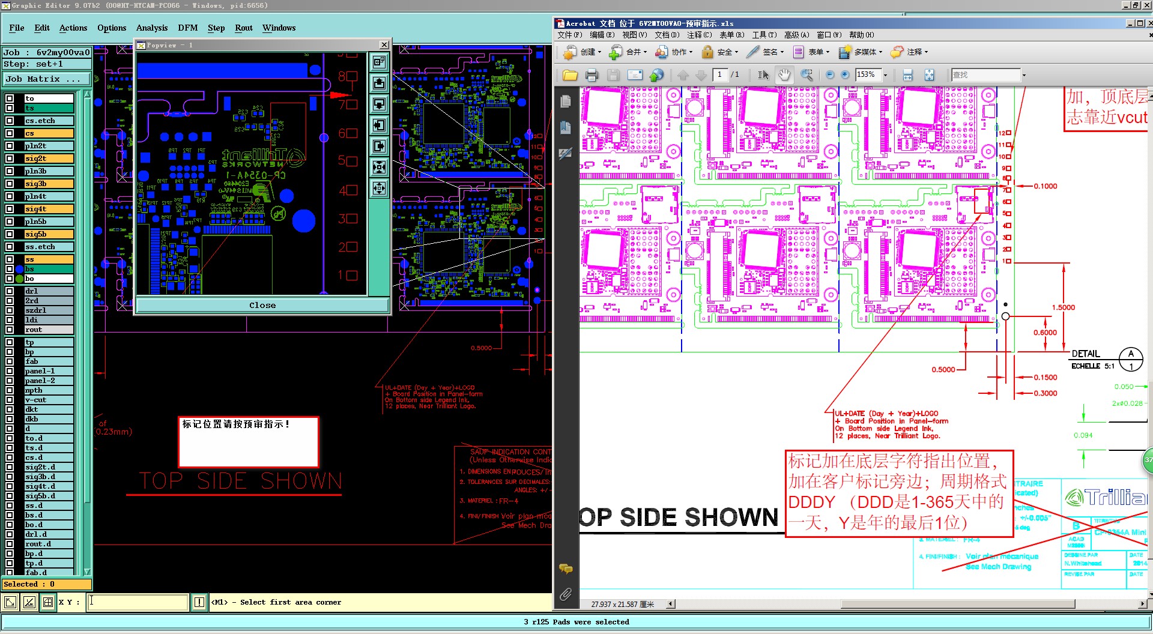The image size is (1153, 634).
Task: Open the Pages panel icon in the Acrobat sidebar
Action: click(565, 101)
